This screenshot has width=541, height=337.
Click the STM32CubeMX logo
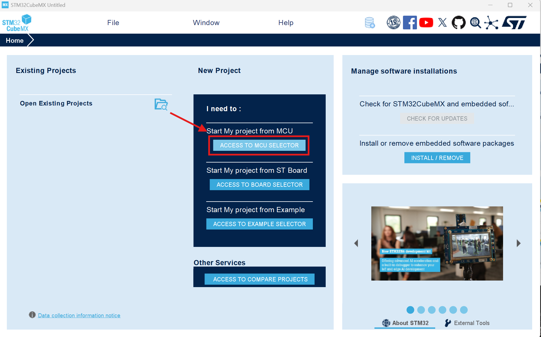(17, 23)
